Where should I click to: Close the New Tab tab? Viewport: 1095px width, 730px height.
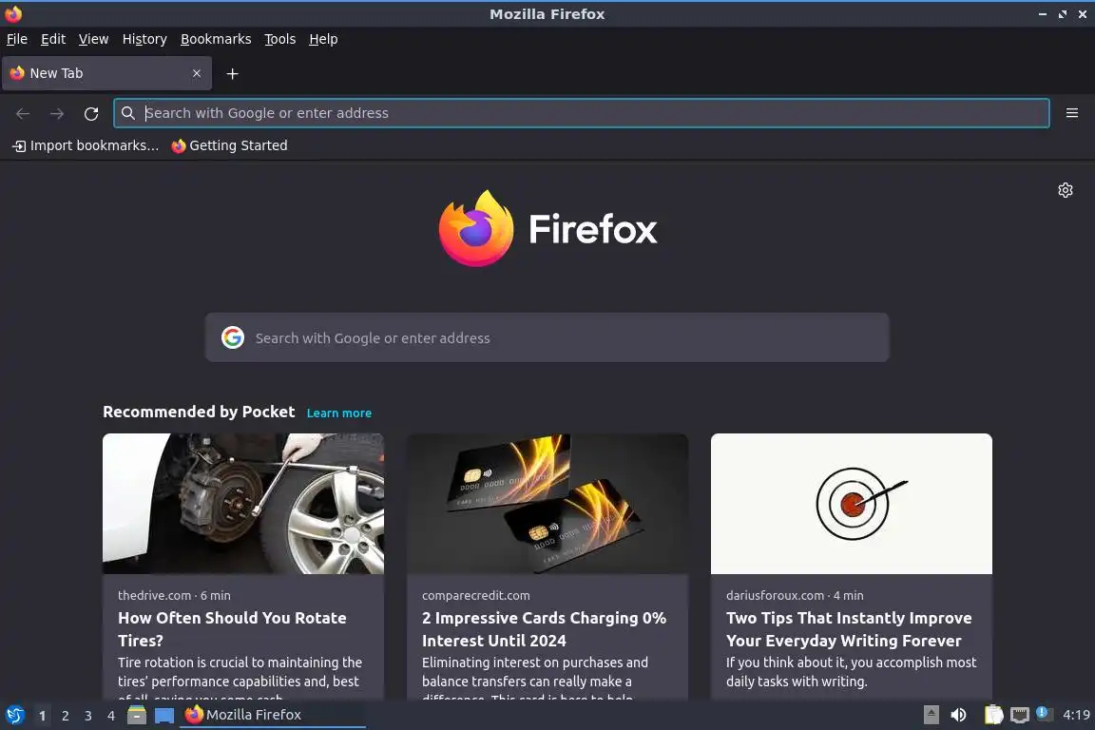point(197,73)
